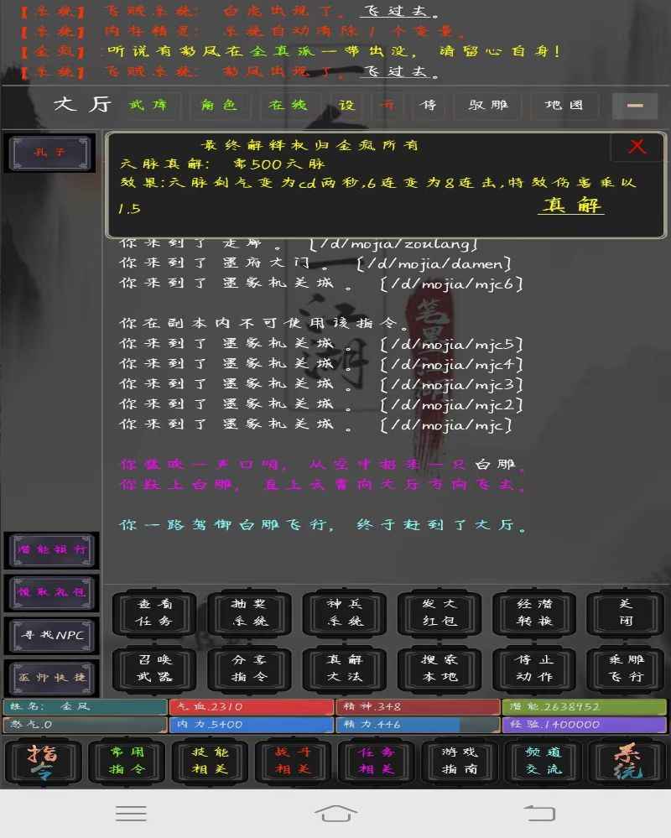Viewport: 671px width, 838px height.
Task: Switch to the 武库 tab
Action: pyautogui.click(x=151, y=106)
